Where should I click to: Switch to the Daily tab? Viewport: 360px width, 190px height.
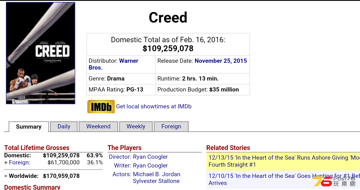click(64, 126)
